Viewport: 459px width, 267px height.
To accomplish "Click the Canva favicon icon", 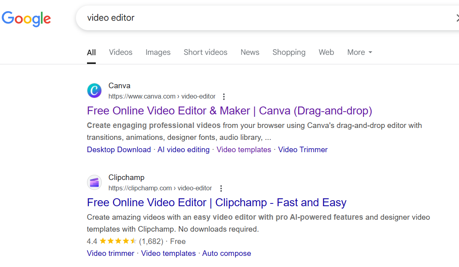I will [x=94, y=91].
